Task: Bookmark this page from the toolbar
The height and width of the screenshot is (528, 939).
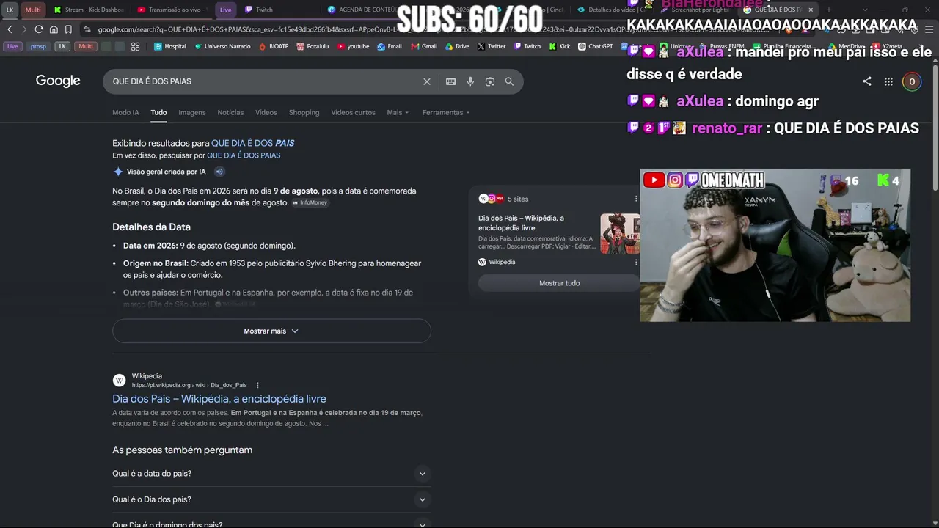Action: 68,29
